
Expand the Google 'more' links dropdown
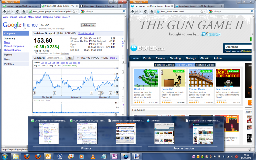(x=66, y=17)
